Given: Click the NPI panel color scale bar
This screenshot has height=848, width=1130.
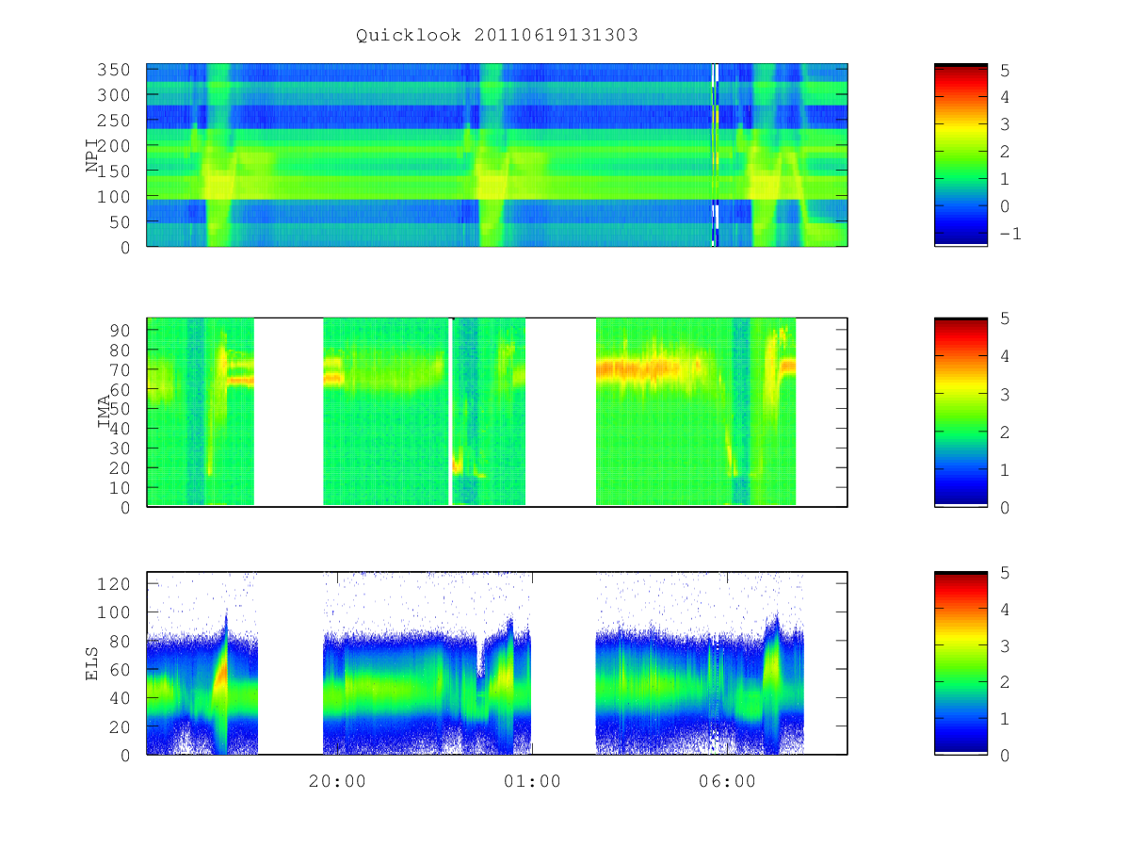Looking at the screenshot, I should tap(960, 155).
